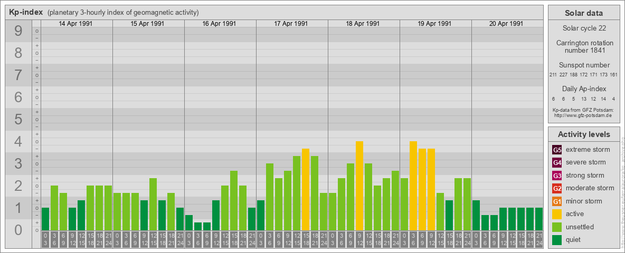
Task: Click the 20 Apr 1991 date header
Action: [x=506, y=24]
